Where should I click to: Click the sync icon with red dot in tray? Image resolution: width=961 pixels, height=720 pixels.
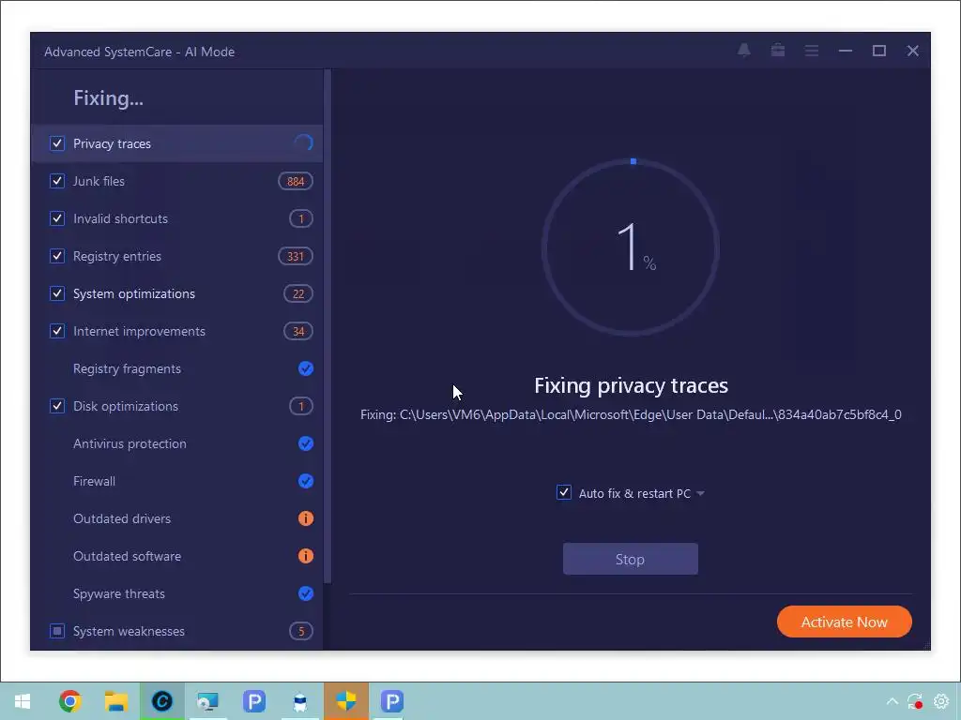915,701
